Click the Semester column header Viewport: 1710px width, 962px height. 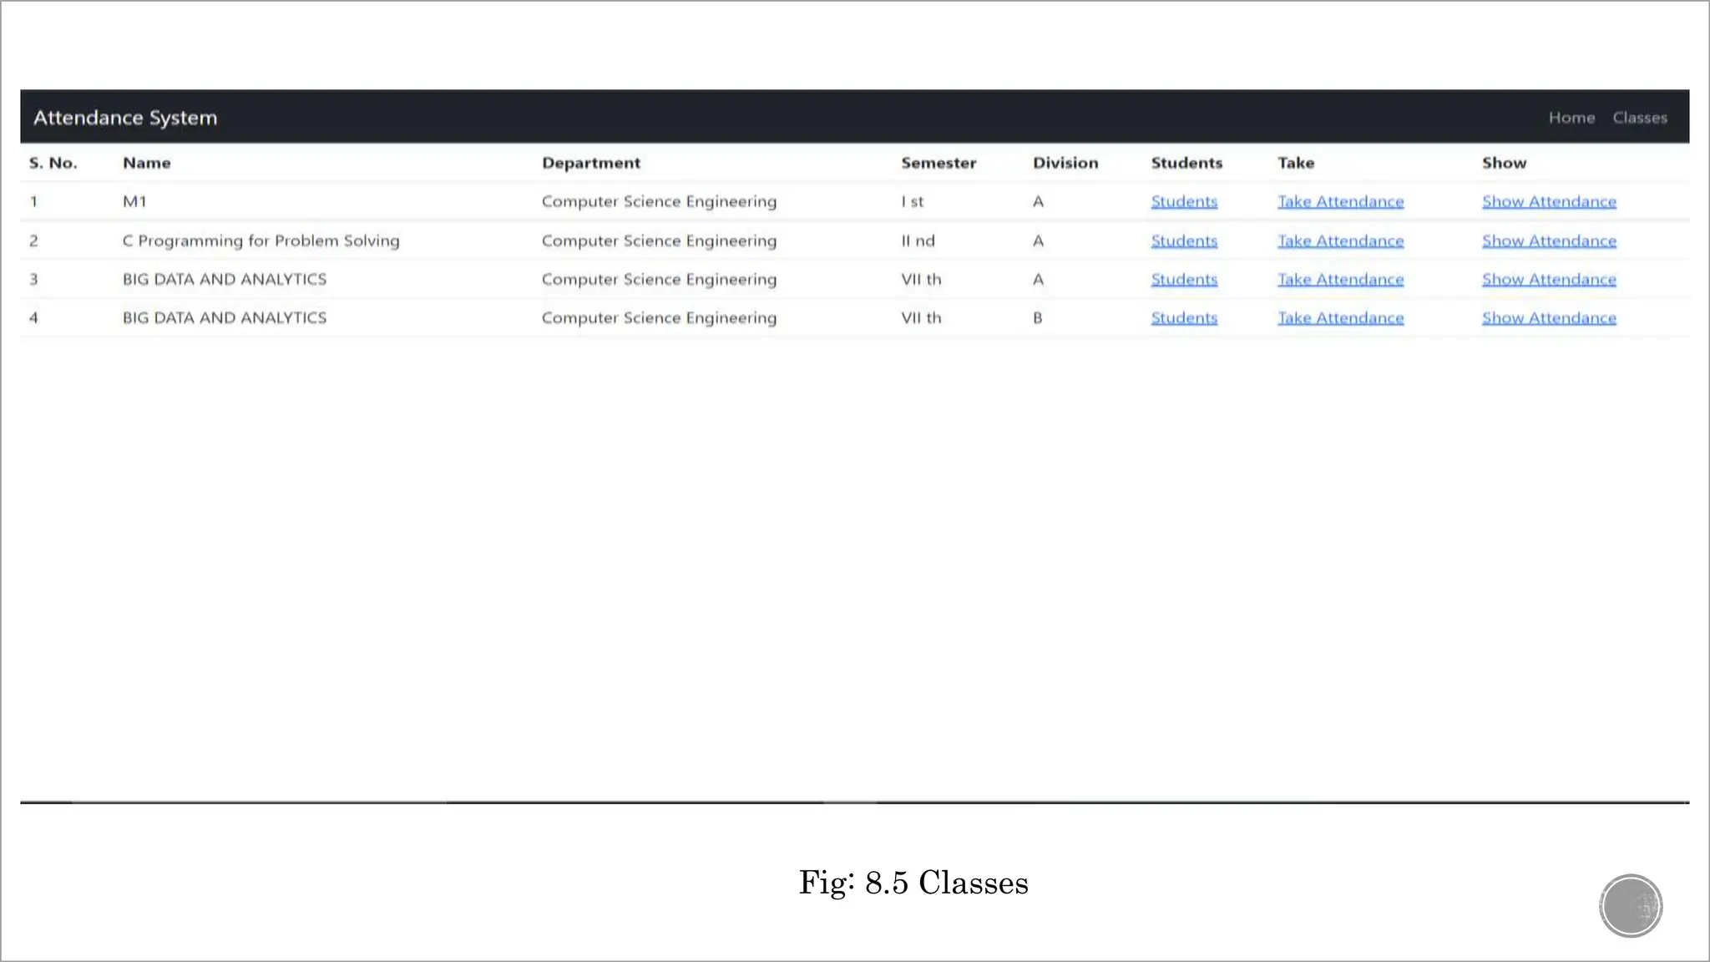pos(938,163)
